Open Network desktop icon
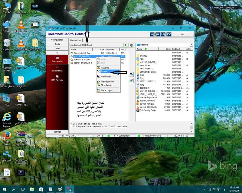 pyautogui.click(x=7, y=26)
